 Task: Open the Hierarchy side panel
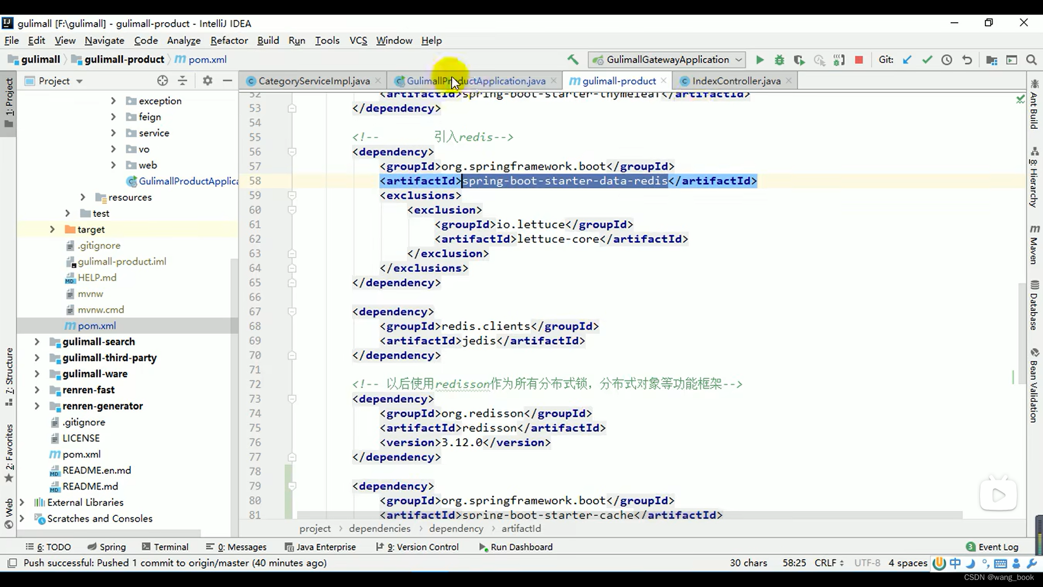(x=1034, y=177)
